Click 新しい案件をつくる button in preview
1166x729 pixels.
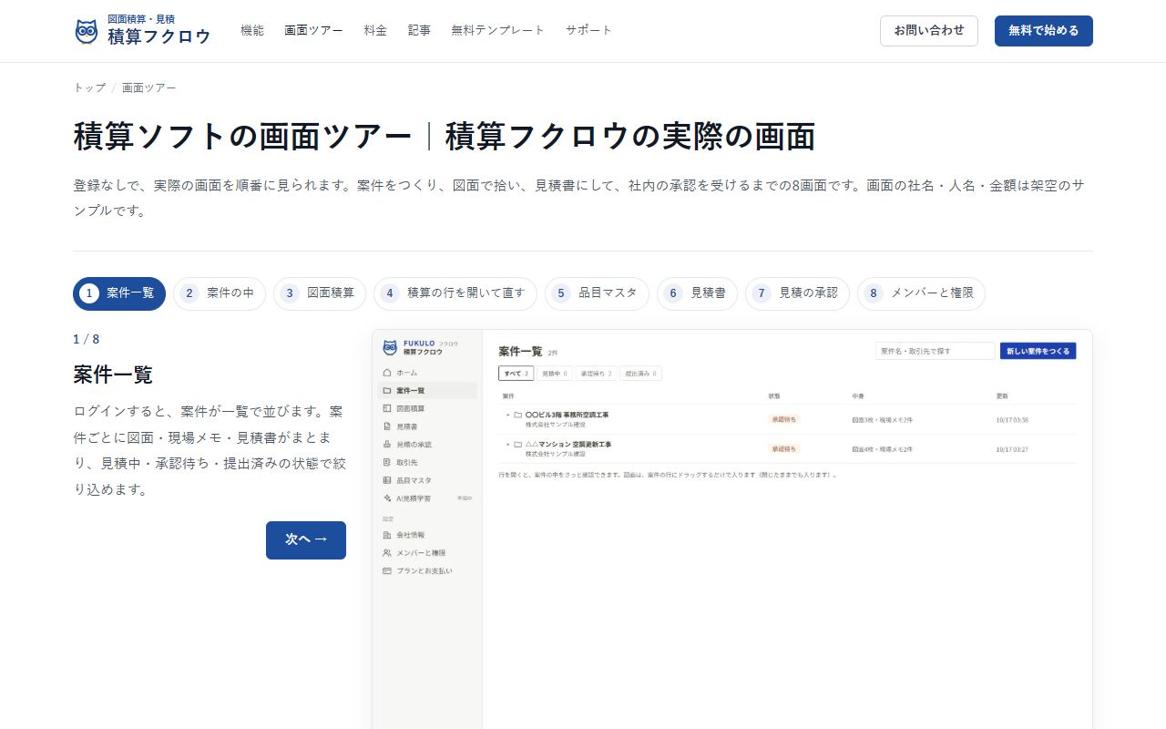point(1038,351)
